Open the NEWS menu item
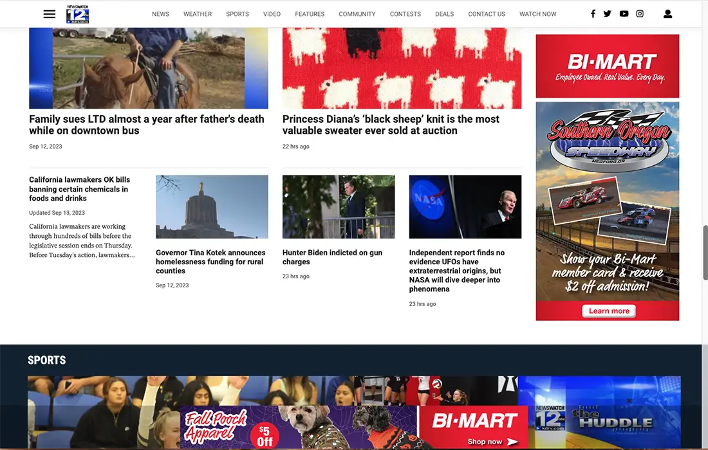708x450 pixels. coord(160,14)
